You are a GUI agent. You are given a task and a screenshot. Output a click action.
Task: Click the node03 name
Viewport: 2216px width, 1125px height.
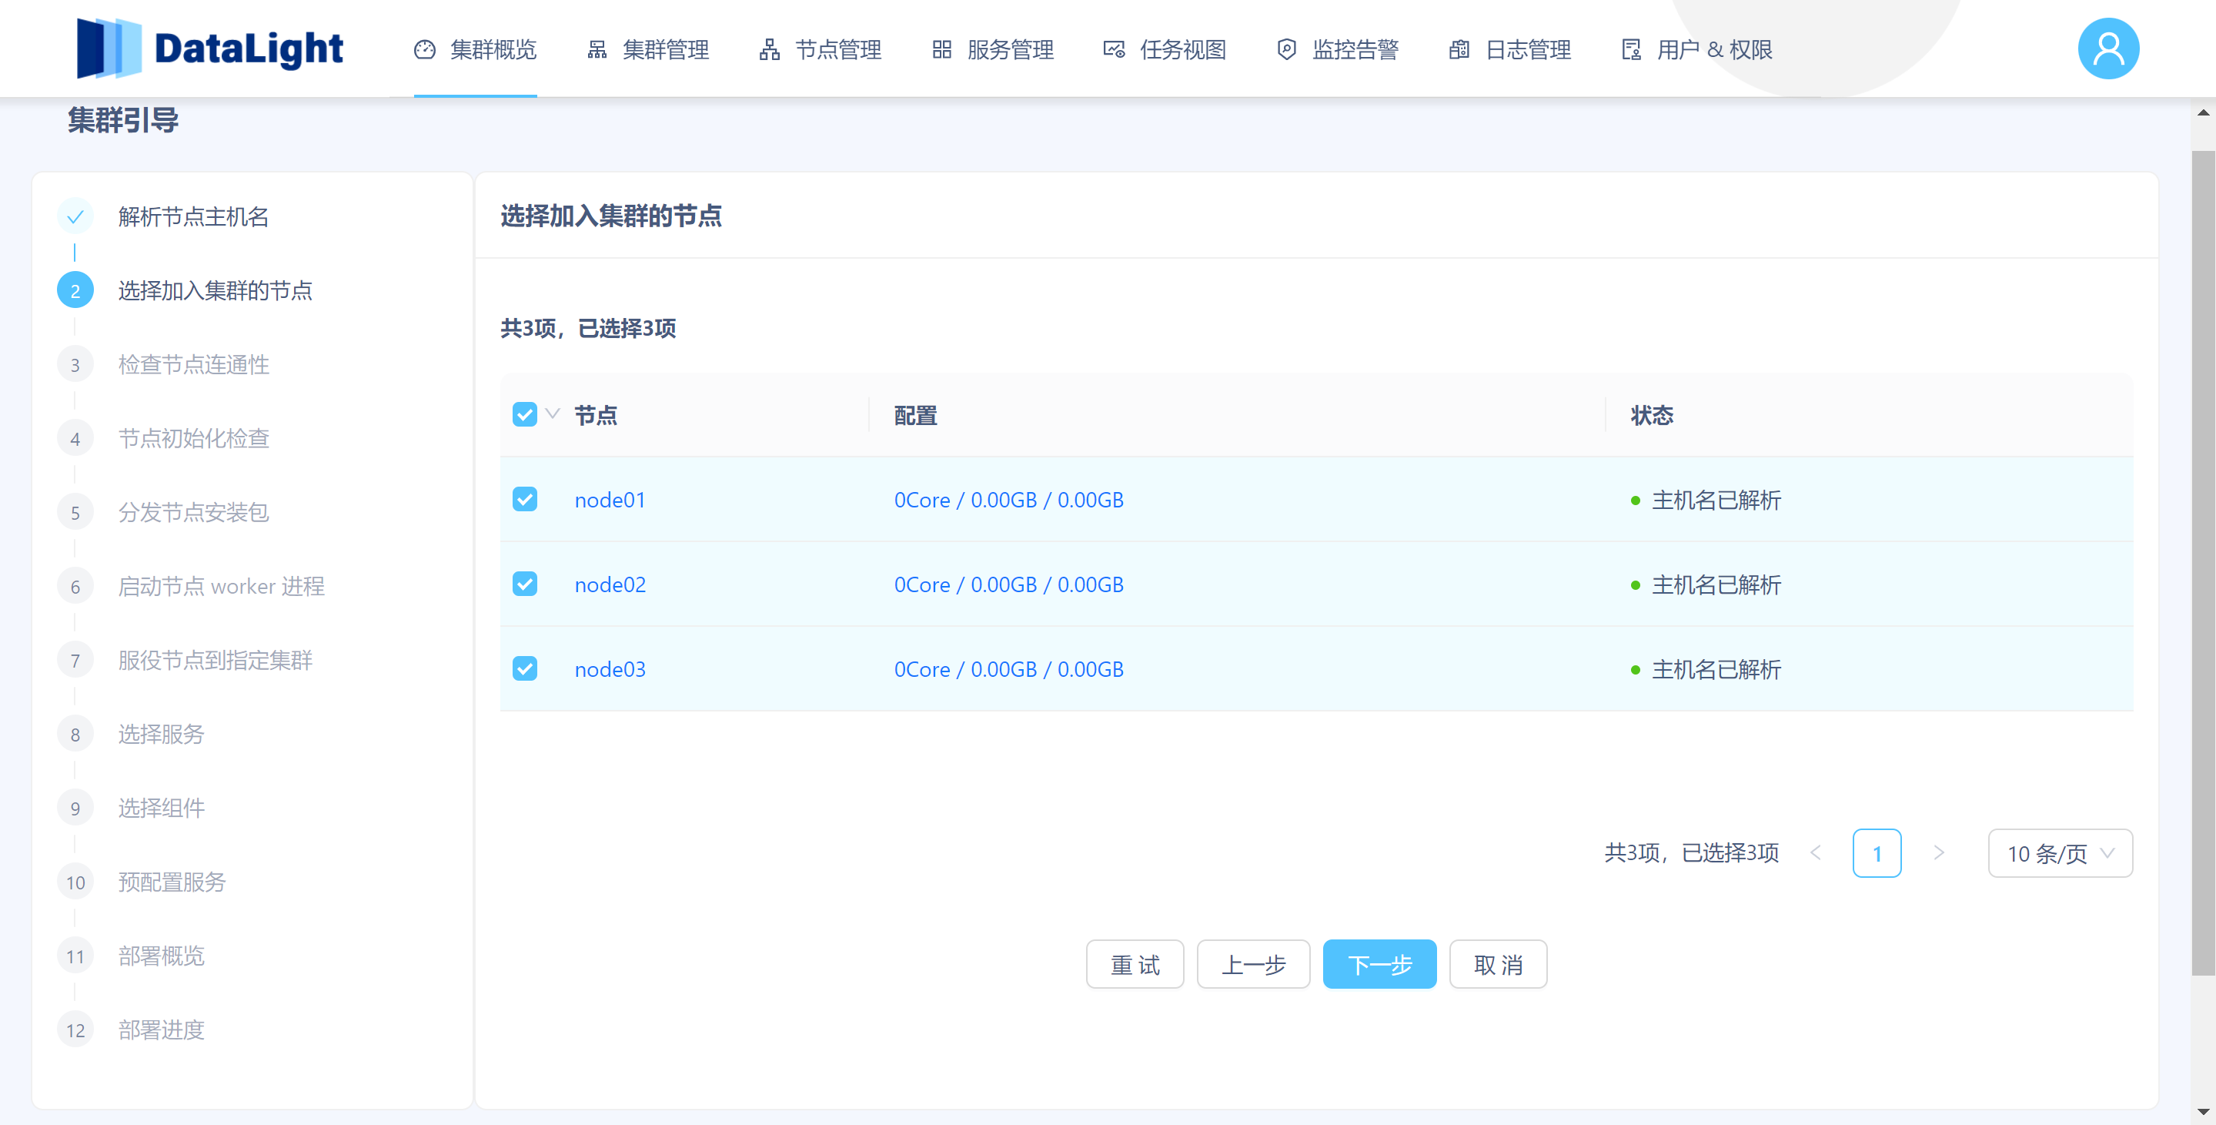[x=610, y=670]
